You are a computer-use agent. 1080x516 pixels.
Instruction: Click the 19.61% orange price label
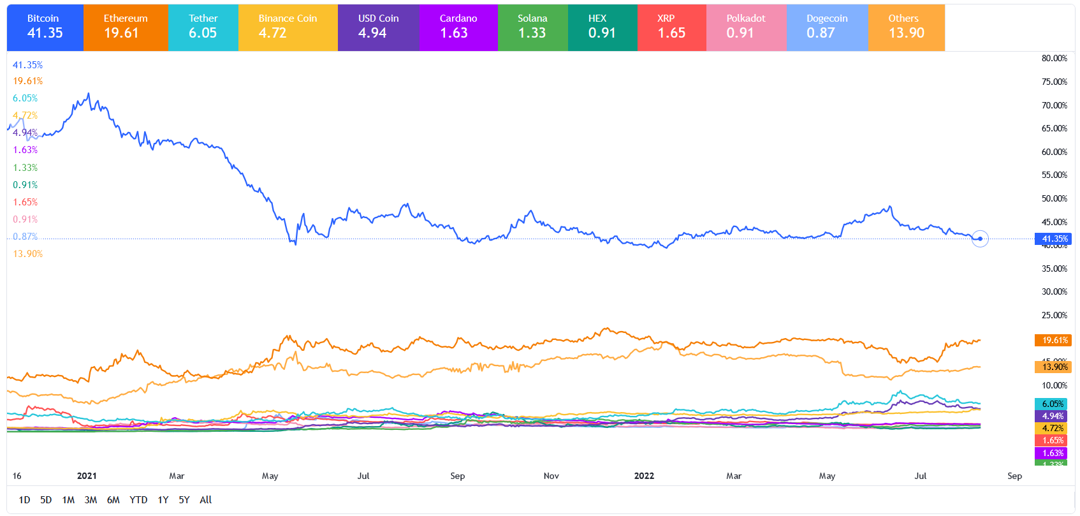pyautogui.click(x=1053, y=341)
